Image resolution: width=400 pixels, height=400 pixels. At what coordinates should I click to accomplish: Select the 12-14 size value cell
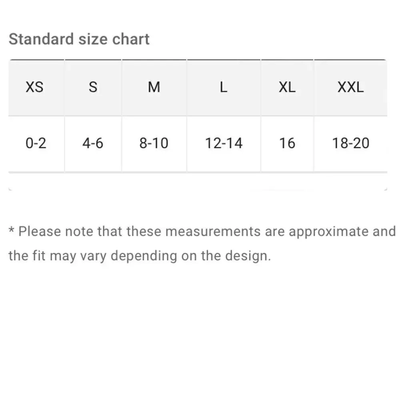point(224,144)
